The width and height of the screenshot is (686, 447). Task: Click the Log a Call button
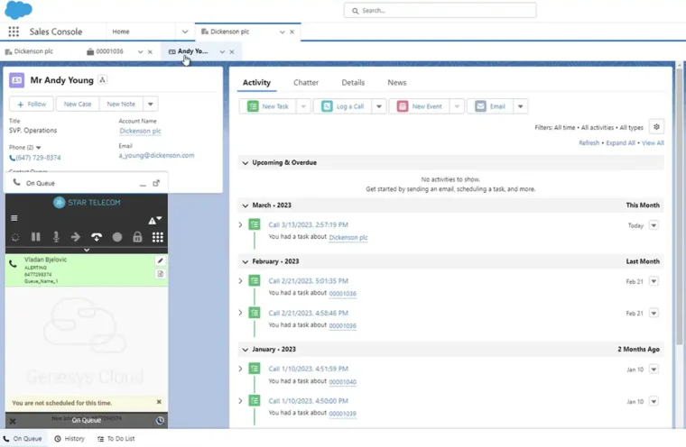[343, 106]
